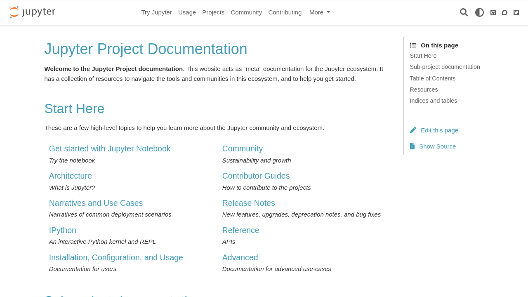Click the 'New features, upgrades' release description
The width and height of the screenshot is (528, 297).
[302, 214]
